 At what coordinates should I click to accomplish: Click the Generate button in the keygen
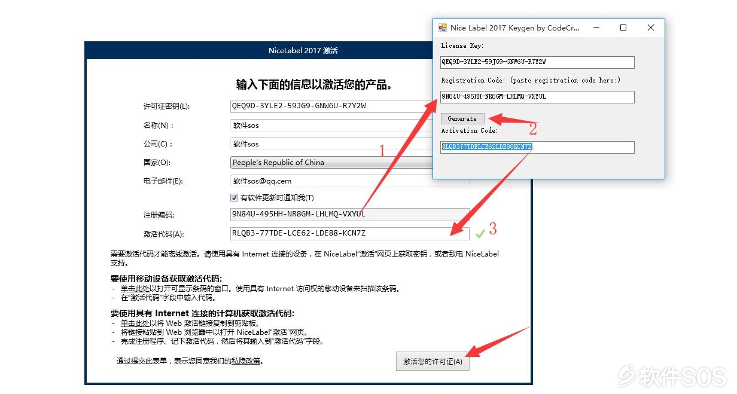click(x=462, y=118)
